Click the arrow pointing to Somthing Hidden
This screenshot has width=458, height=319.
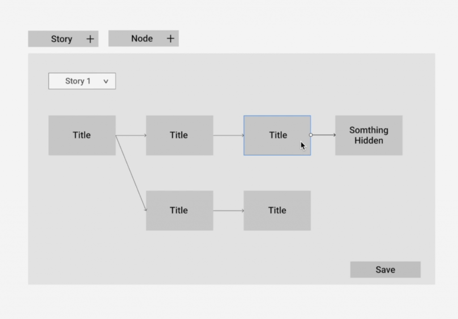[324, 135]
